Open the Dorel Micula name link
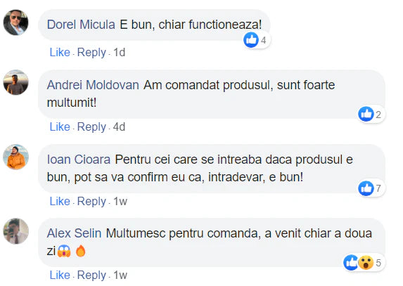The height and width of the screenshot is (286, 403). [81, 25]
